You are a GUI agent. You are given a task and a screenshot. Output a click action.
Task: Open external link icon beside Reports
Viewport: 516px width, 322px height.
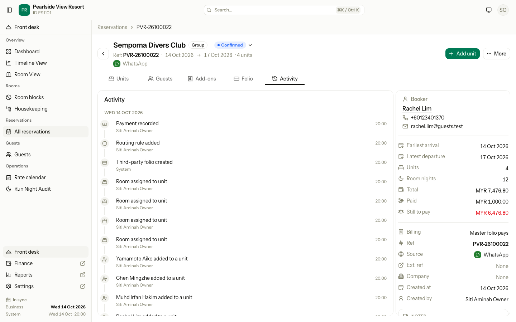click(83, 275)
